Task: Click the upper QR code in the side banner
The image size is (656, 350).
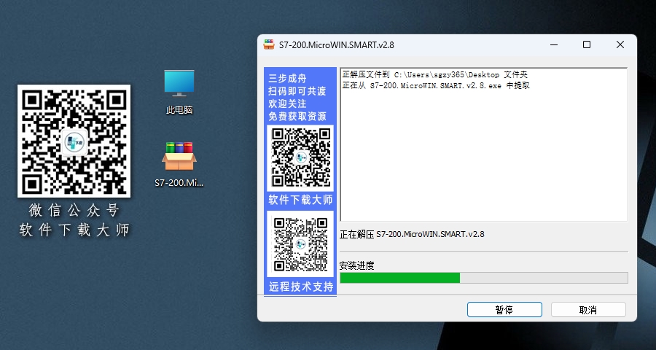Action: [301, 157]
